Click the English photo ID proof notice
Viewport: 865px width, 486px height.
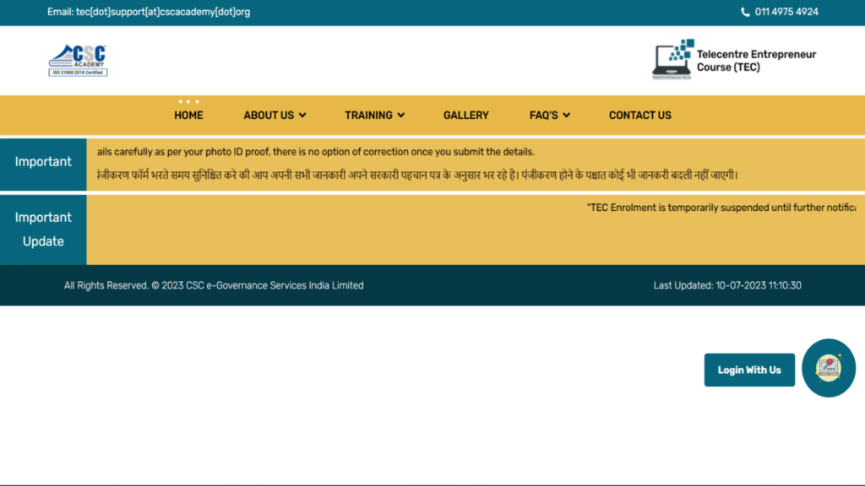pos(316,152)
